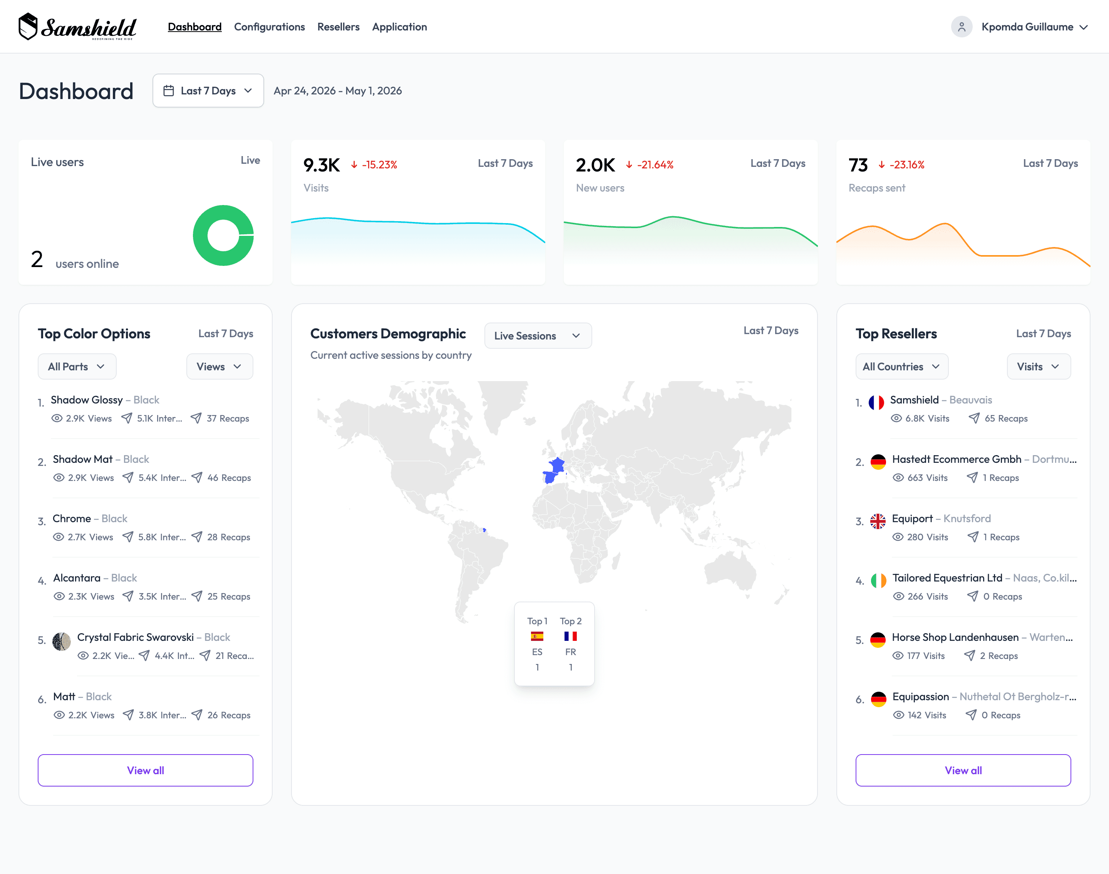The width and height of the screenshot is (1109, 874).
Task: Expand the All Countries filter dropdown
Action: (x=902, y=367)
